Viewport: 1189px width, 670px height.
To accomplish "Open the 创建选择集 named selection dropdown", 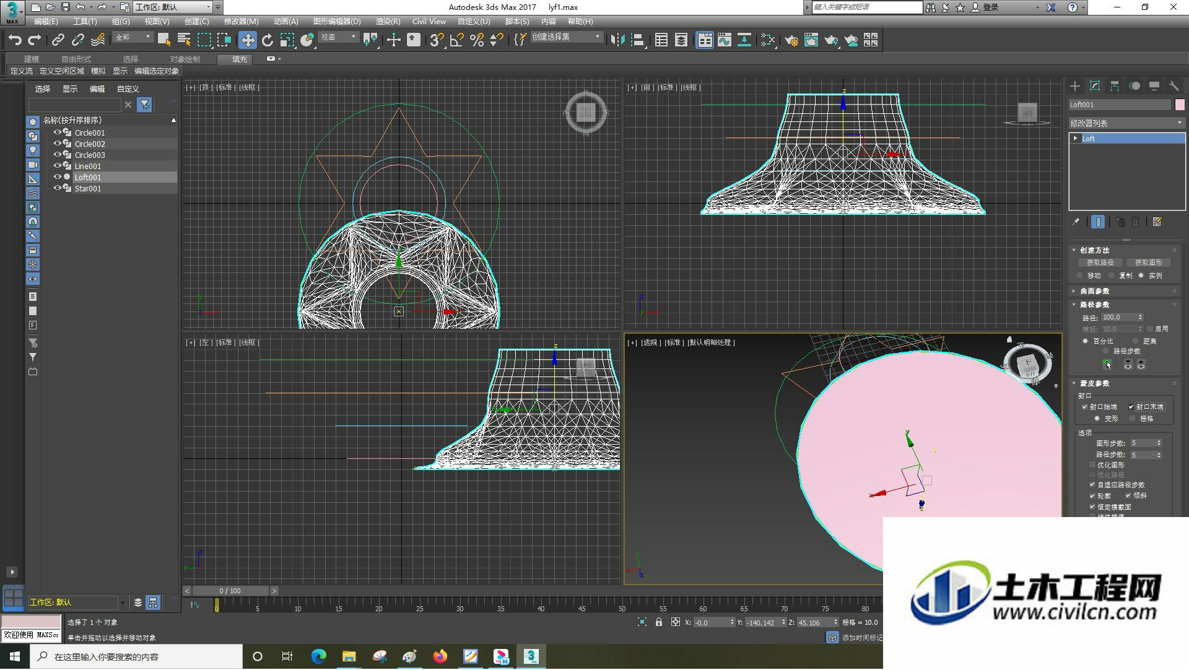I will tap(567, 38).
